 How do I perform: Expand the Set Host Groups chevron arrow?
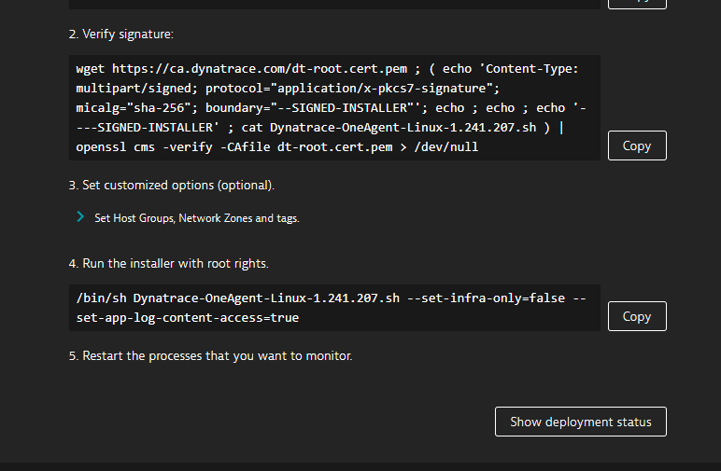81,217
